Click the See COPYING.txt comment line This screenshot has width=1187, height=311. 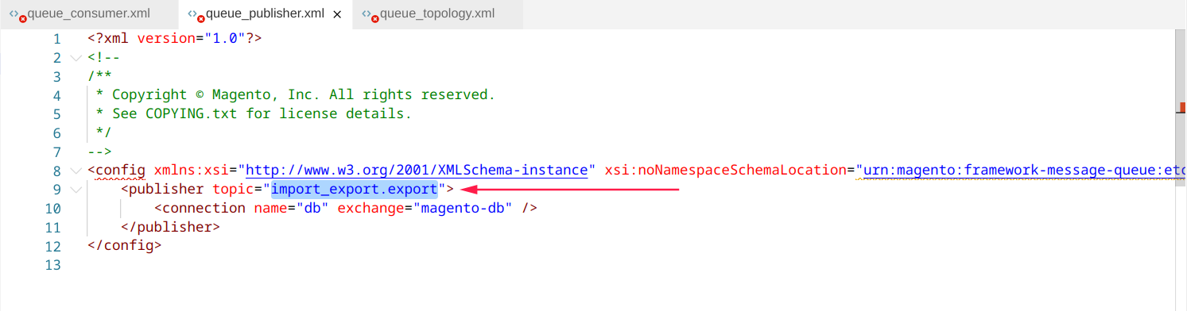[254, 113]
